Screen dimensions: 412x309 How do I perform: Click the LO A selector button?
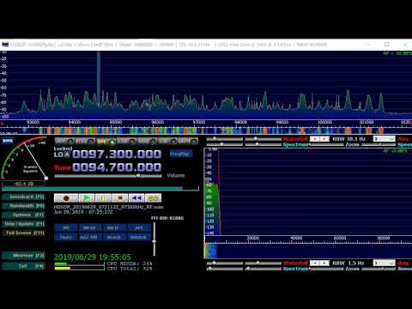(x=67, y=154)
